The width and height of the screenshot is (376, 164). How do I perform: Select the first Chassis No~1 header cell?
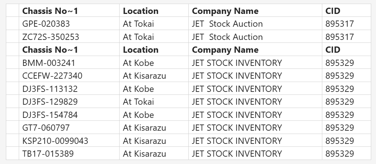pos(69,11)
